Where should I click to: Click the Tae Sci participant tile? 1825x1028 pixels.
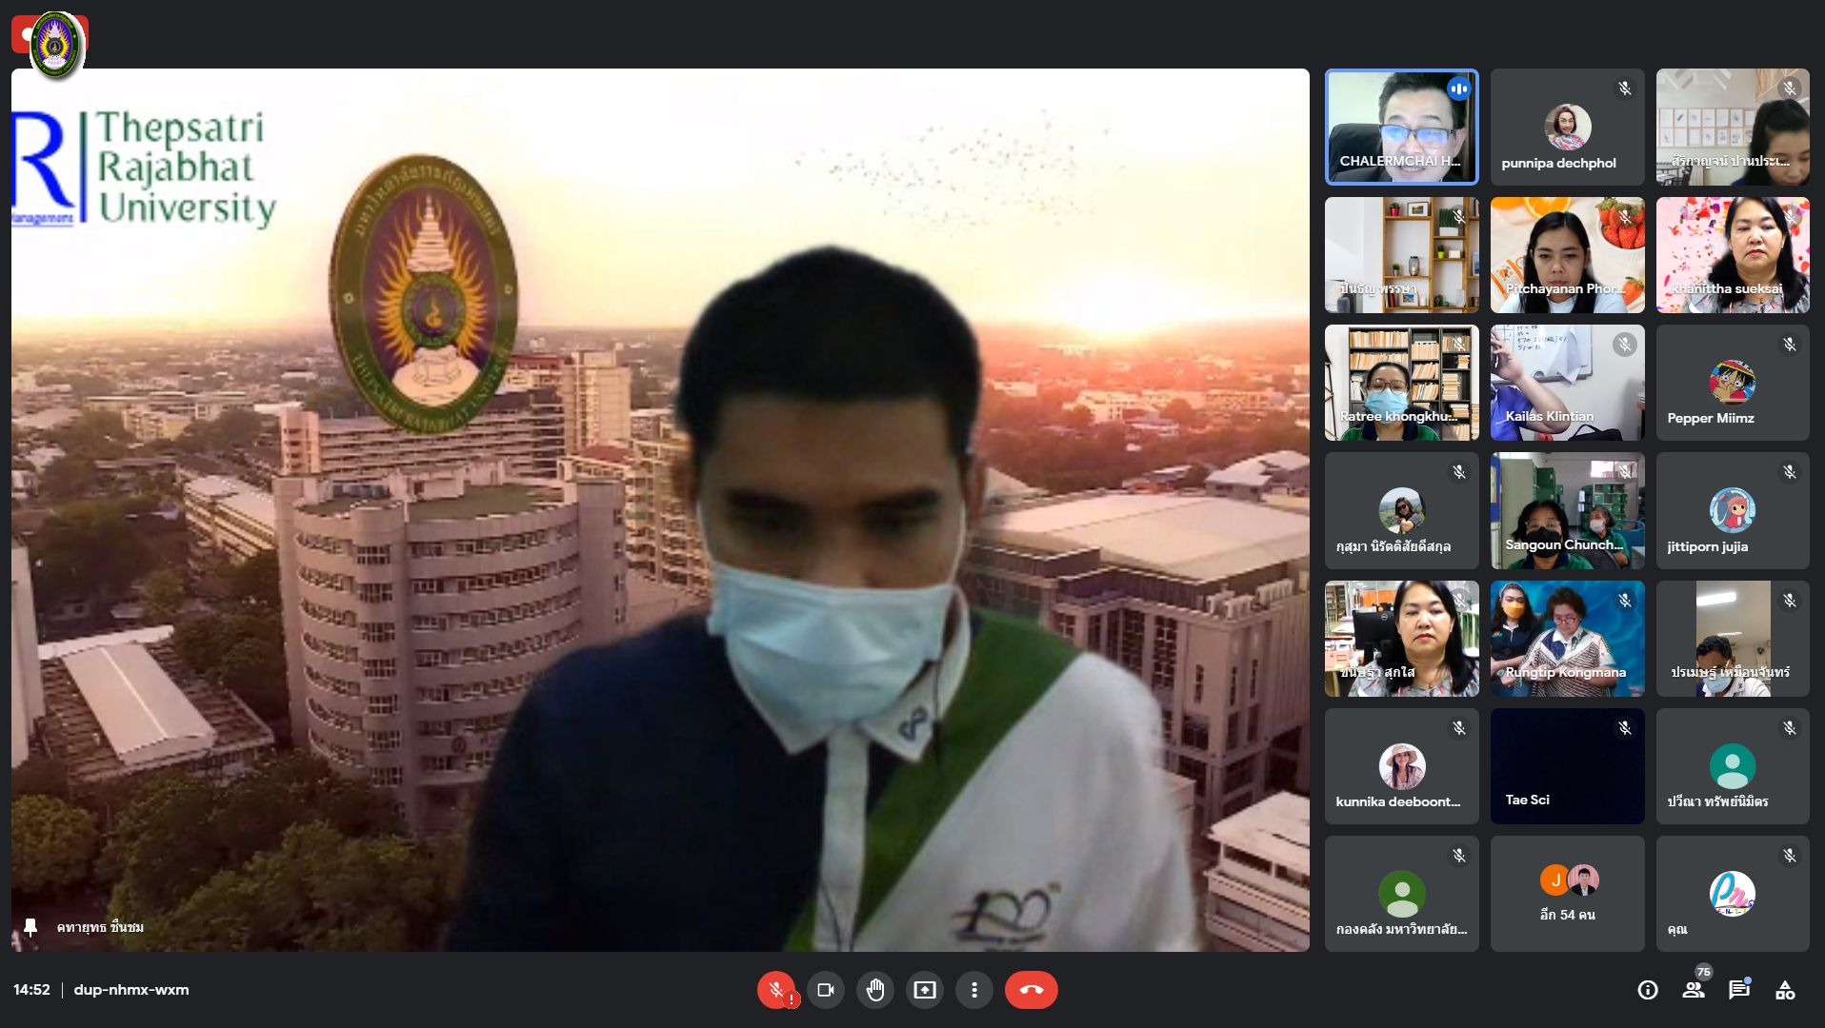click(x=1567, y=765)
